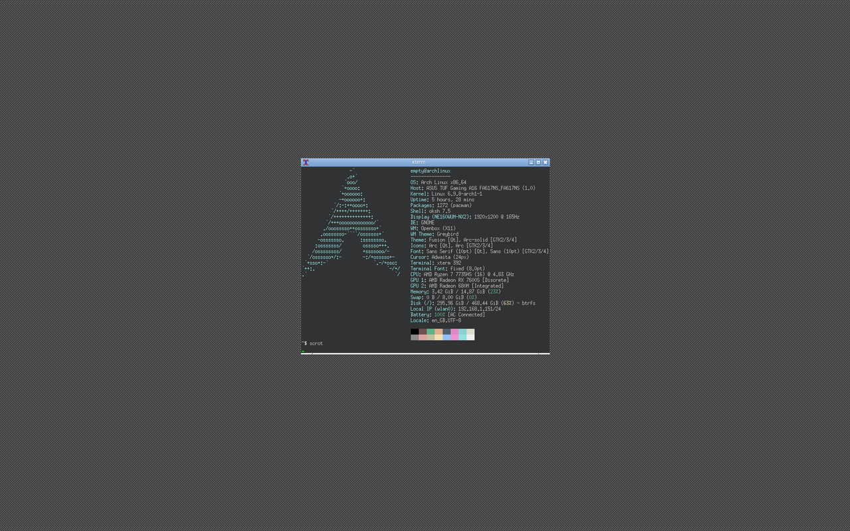Click the black color block
Viewport: 850px width, 531px height.
pos(415,331)
